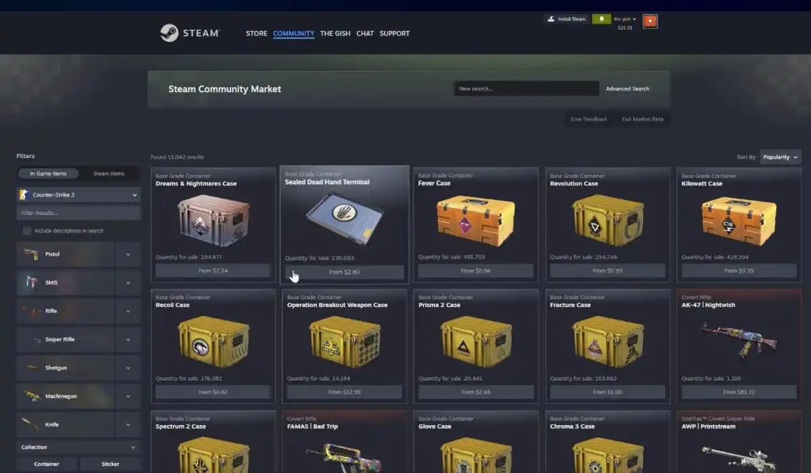Image resolution: width=811 pixels, height=473 pixels.
Task: Open the Fracture Case image
Action: (x=608, y=342)
